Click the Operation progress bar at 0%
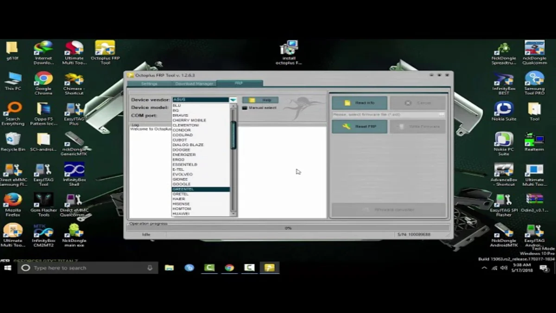556x313 pixels. click(x=288, y=228)
